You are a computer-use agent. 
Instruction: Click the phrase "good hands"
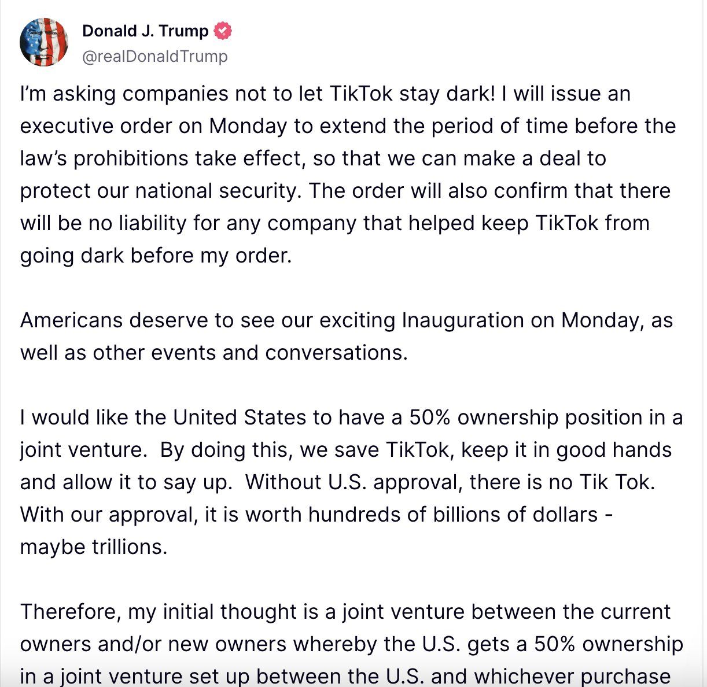click(614, 450)
